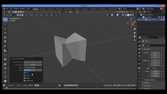
Task: Open the Playback menu in timeline
Action: [11, 85]
